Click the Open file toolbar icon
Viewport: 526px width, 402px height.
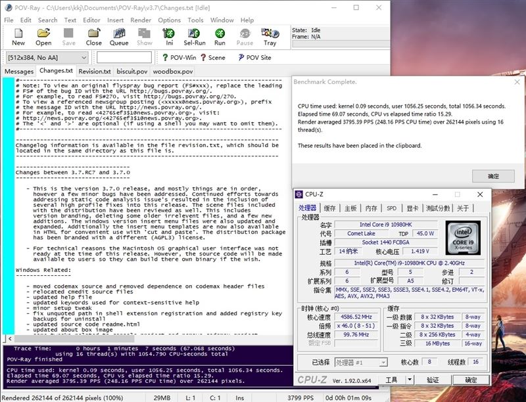tap(43, 37)
